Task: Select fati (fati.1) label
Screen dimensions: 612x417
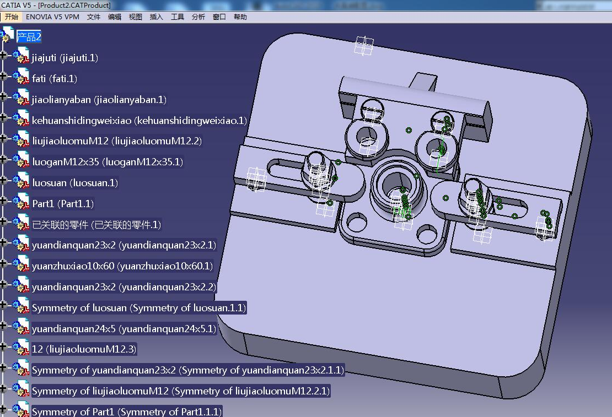Action: (54, 79)
